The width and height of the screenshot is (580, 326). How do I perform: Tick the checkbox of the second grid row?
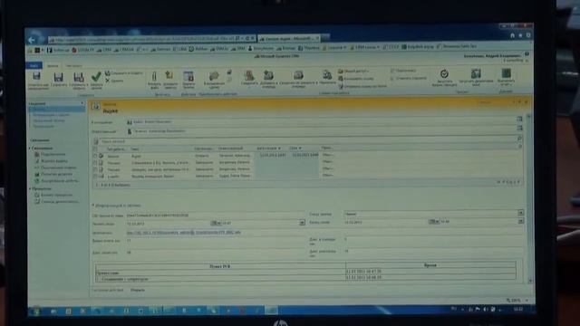coord(95,163)
